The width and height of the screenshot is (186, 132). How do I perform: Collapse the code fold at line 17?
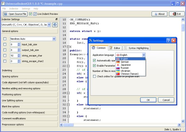pos(68,46)
